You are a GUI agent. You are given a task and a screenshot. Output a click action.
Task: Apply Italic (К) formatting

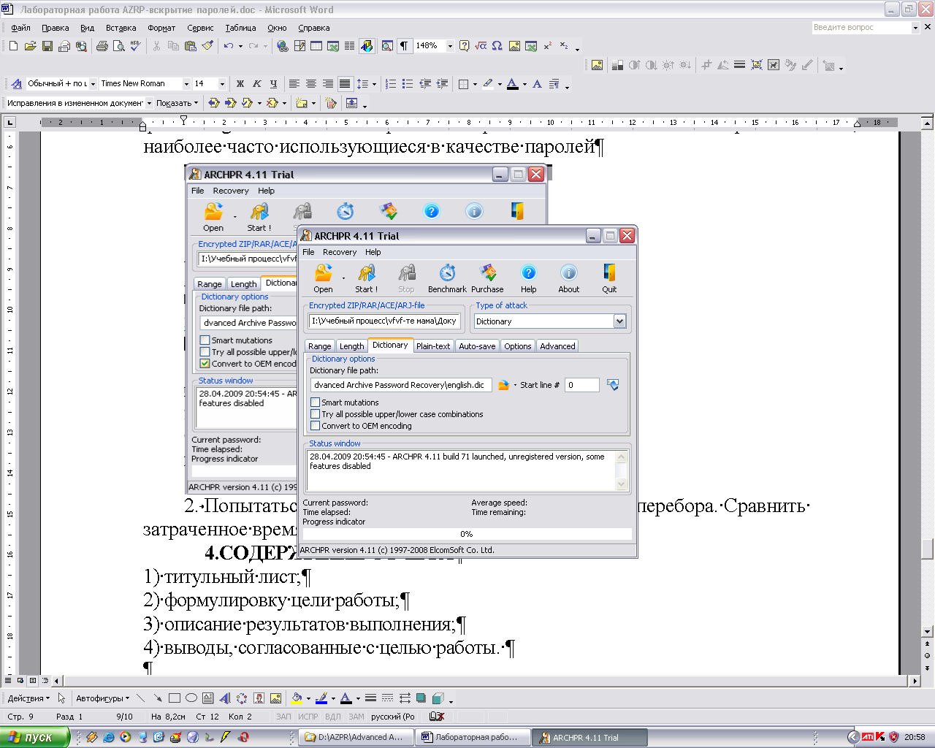point(256,84)
